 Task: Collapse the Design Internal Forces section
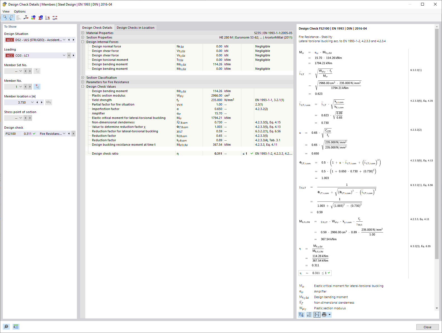(83, 42)
